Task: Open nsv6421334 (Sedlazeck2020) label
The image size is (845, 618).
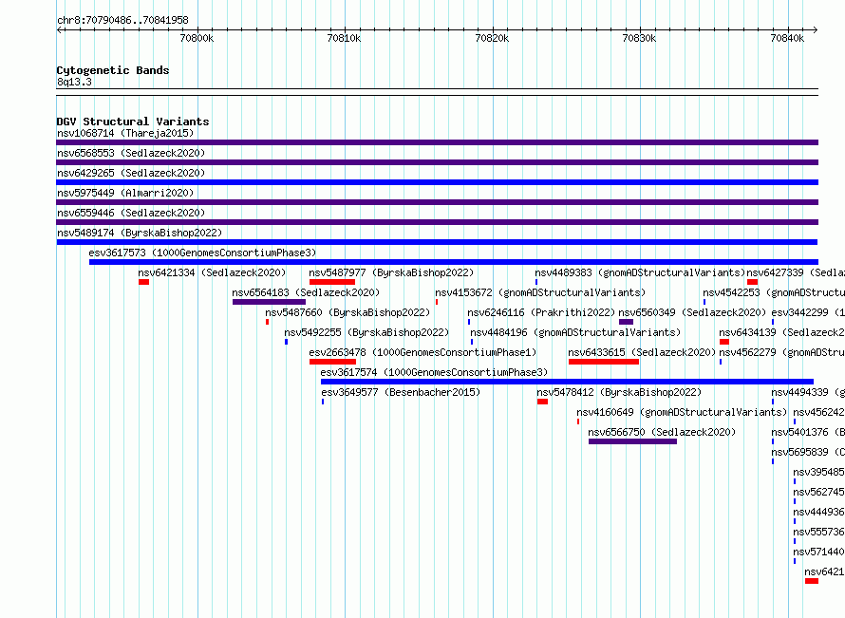Action: pyautogui.click(x=212, y=272)
